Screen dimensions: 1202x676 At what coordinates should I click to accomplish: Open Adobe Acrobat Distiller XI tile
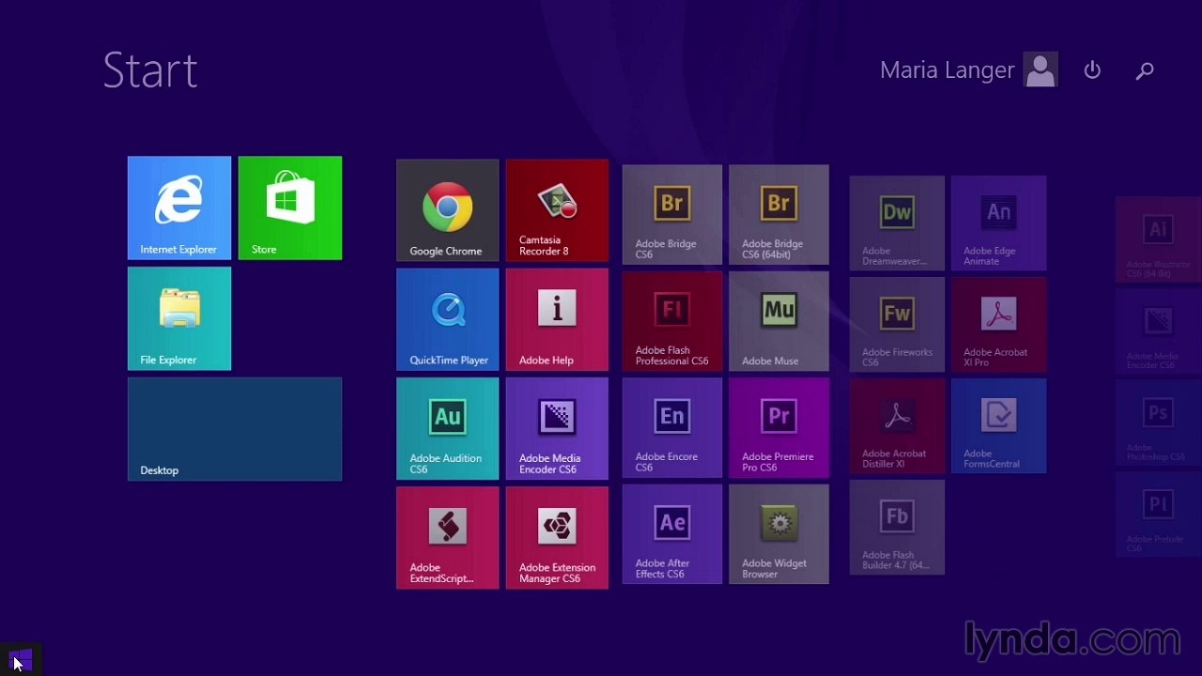(x=897, y=426)
